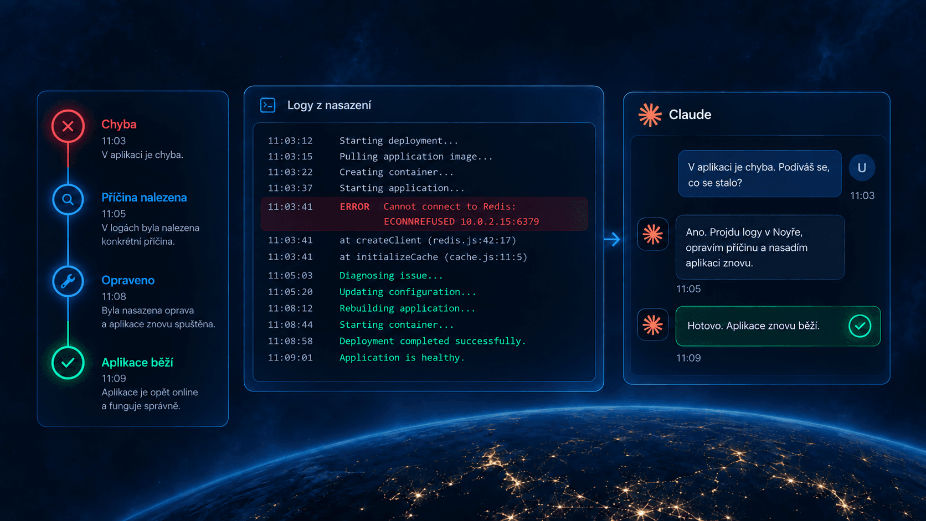
Task: Click the magnifier icon beside Příčina nalezena
Action: [x=68, y=199]
